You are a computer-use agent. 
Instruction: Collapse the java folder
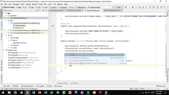[x=6, y=21]
